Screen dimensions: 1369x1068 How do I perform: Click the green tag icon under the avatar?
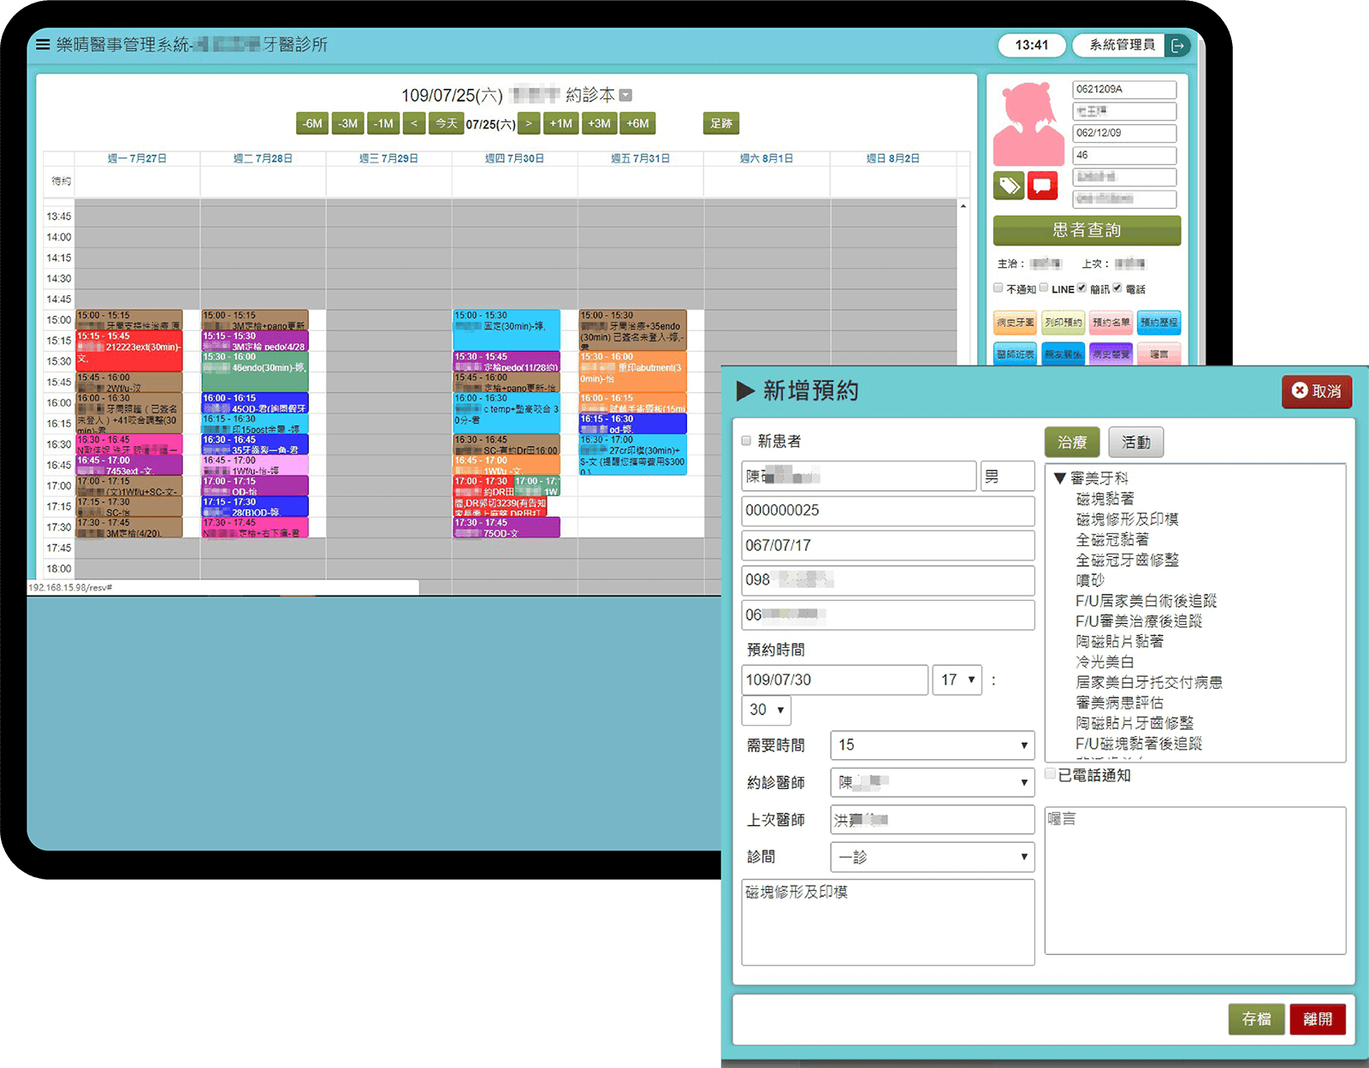pos(1010,185)
